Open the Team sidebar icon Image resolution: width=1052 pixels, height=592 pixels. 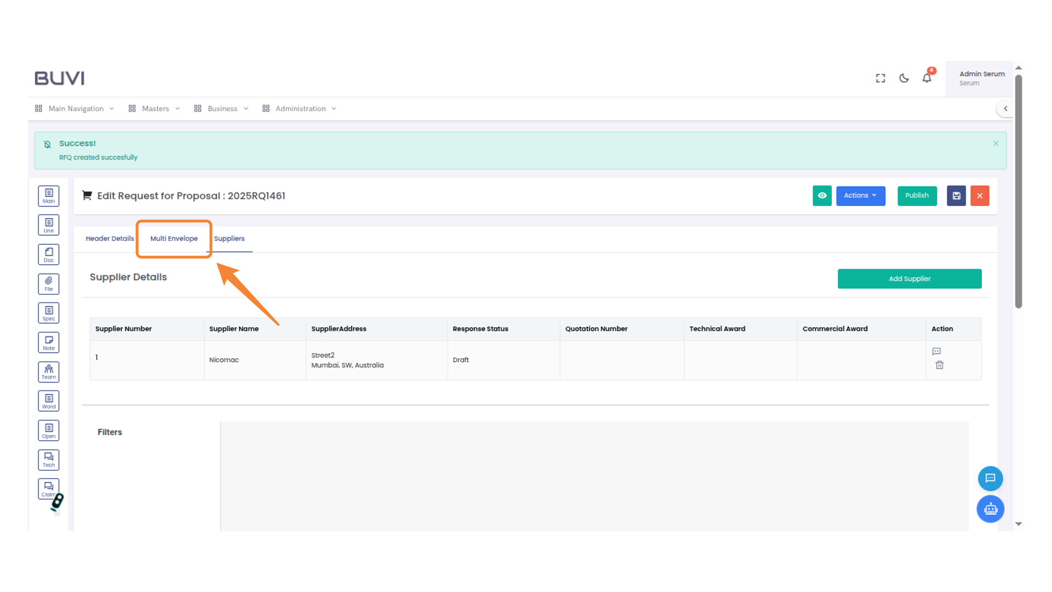[49, 372]
